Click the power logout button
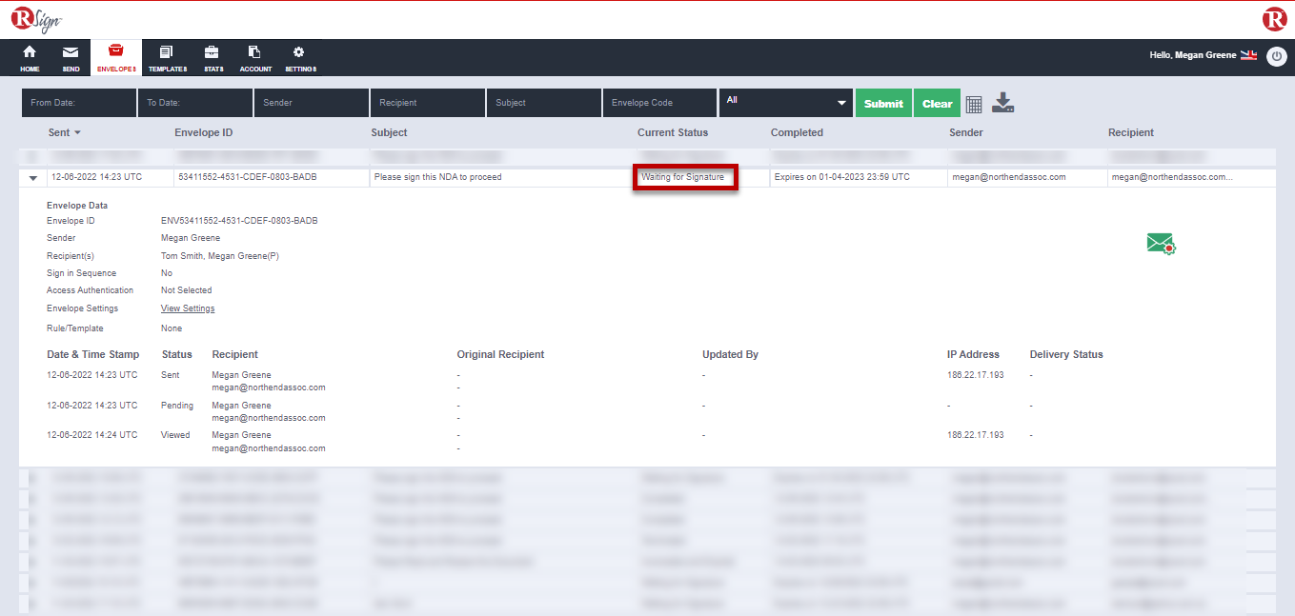Viewport: 1295px width, 616px height. pyautogui.click(x=1277, y=56)
